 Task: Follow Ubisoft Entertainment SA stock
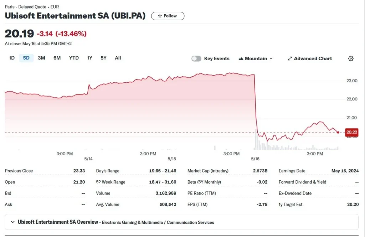168,16
